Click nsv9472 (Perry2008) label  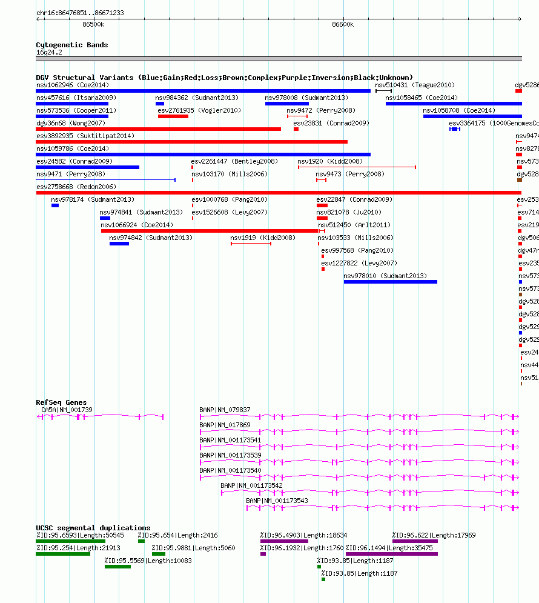pos(321,110)
